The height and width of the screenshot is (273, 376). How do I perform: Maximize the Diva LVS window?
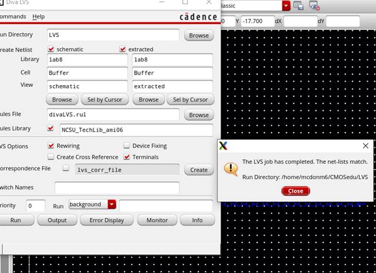pos(185,2)
